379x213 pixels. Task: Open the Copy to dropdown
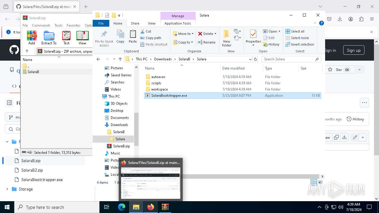[x=183, y=42]
